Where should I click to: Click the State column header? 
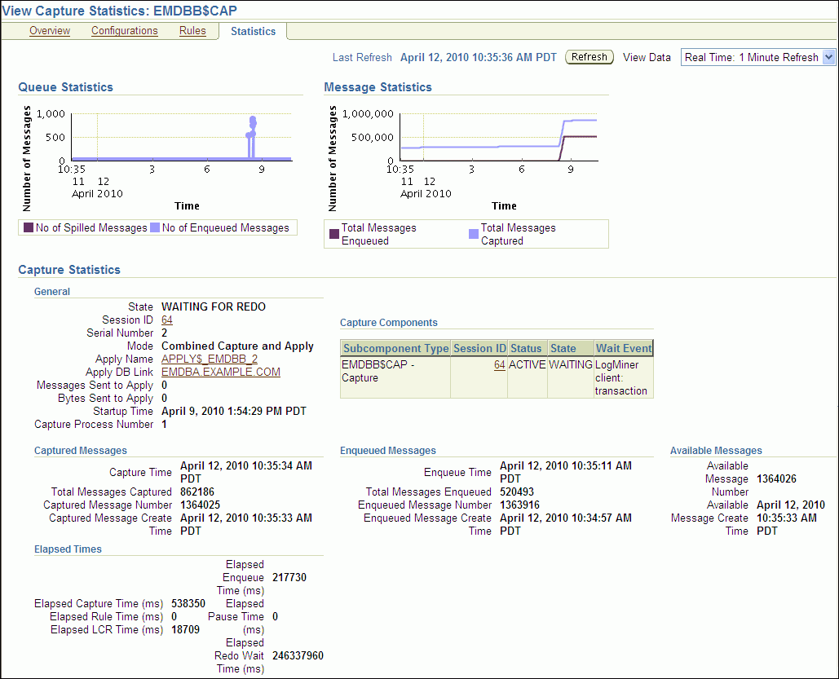tap(563, 349)
